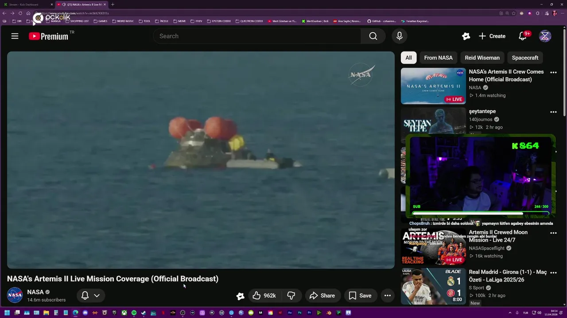Screen dimensions: 567x318
Task: Open Blender from the taskbar
Action: pyautogui.click(x=329, y=313)
